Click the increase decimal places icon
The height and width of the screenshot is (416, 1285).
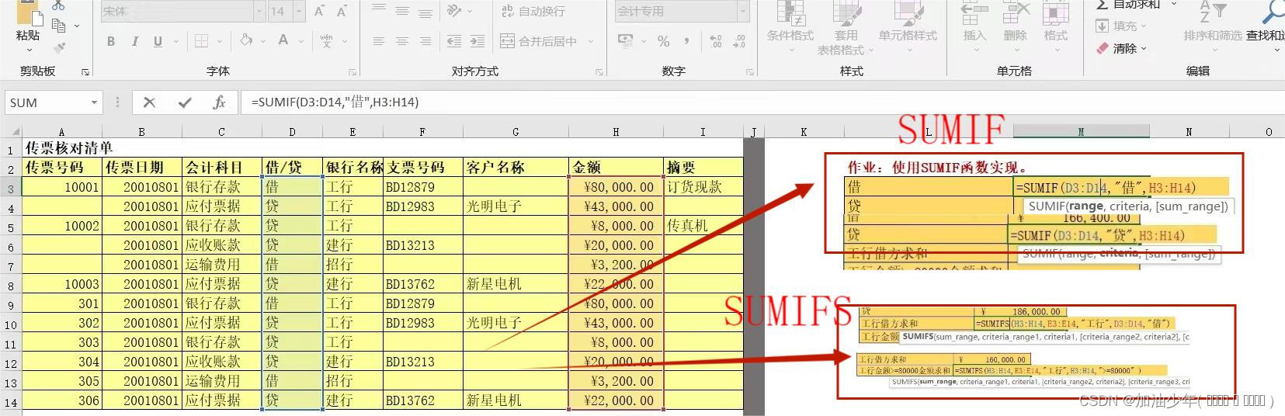(716, 41)
